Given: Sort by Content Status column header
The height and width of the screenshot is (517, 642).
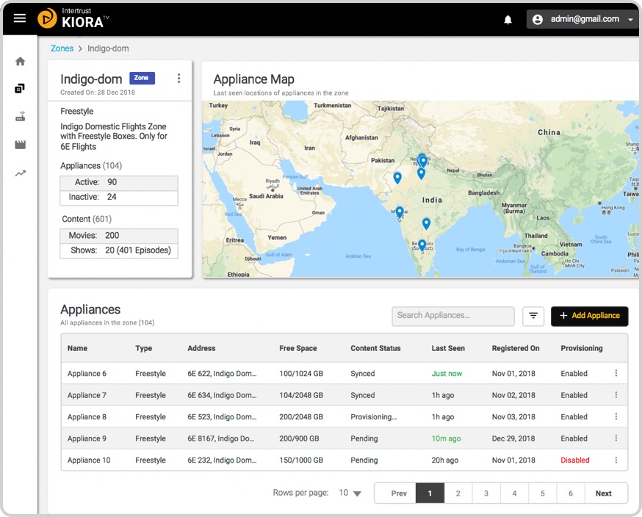Looking at the screenshot, I should click(x=375, y=348).
